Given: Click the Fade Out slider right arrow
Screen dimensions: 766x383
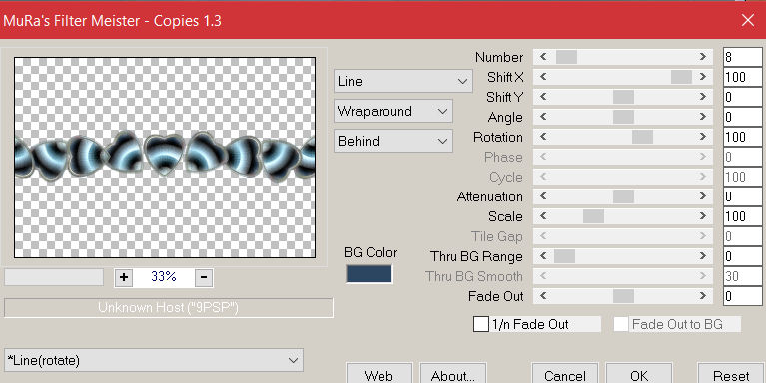Looking at the screenshot, I should [703, 296].
